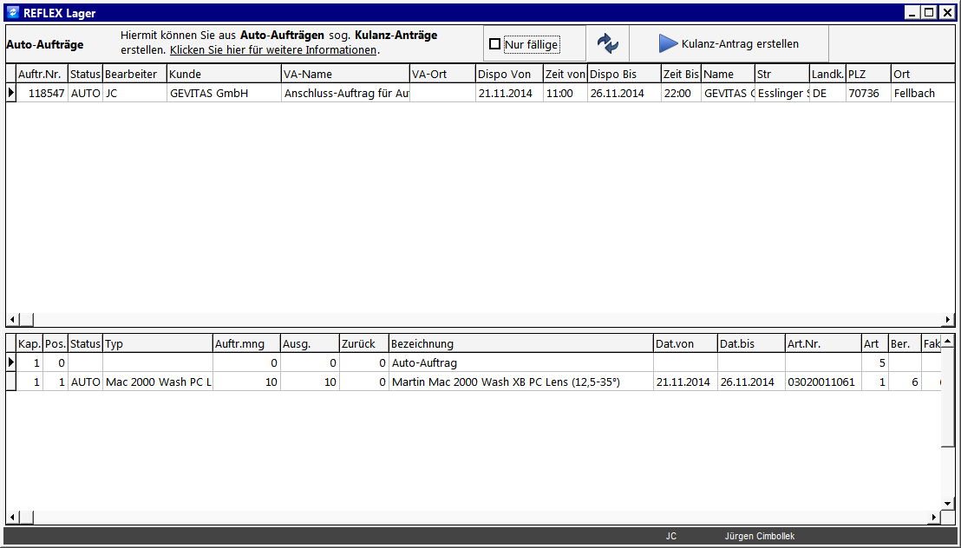Image resolution: width=961 pixels, height=548 pixels.
Task: Sort by Bezeichnung column header
Action: pos(521,344)
